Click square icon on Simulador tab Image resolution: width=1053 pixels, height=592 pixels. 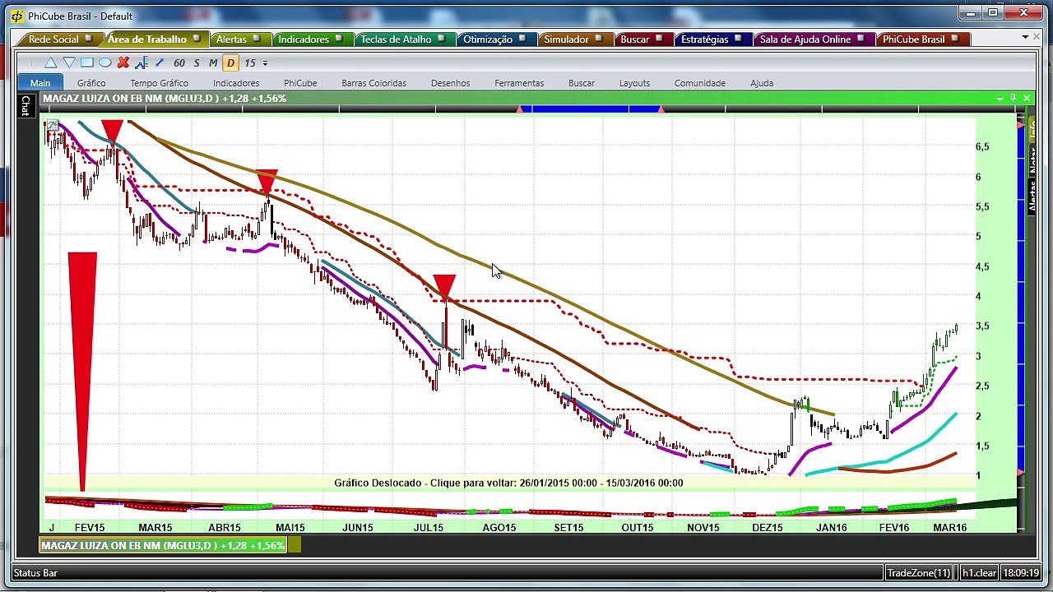(600, 39)
